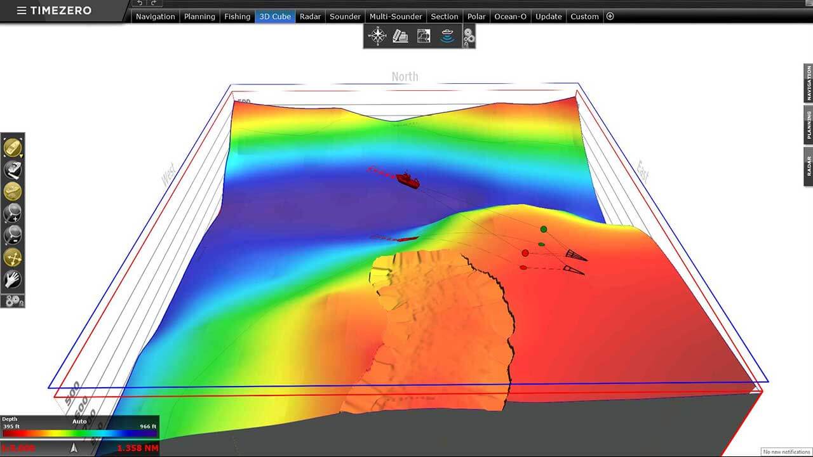Toggle the sounder bathymetry recording icon
This screenshot has height=457, width=813.
pyautogui.click(x=447, y=36)
